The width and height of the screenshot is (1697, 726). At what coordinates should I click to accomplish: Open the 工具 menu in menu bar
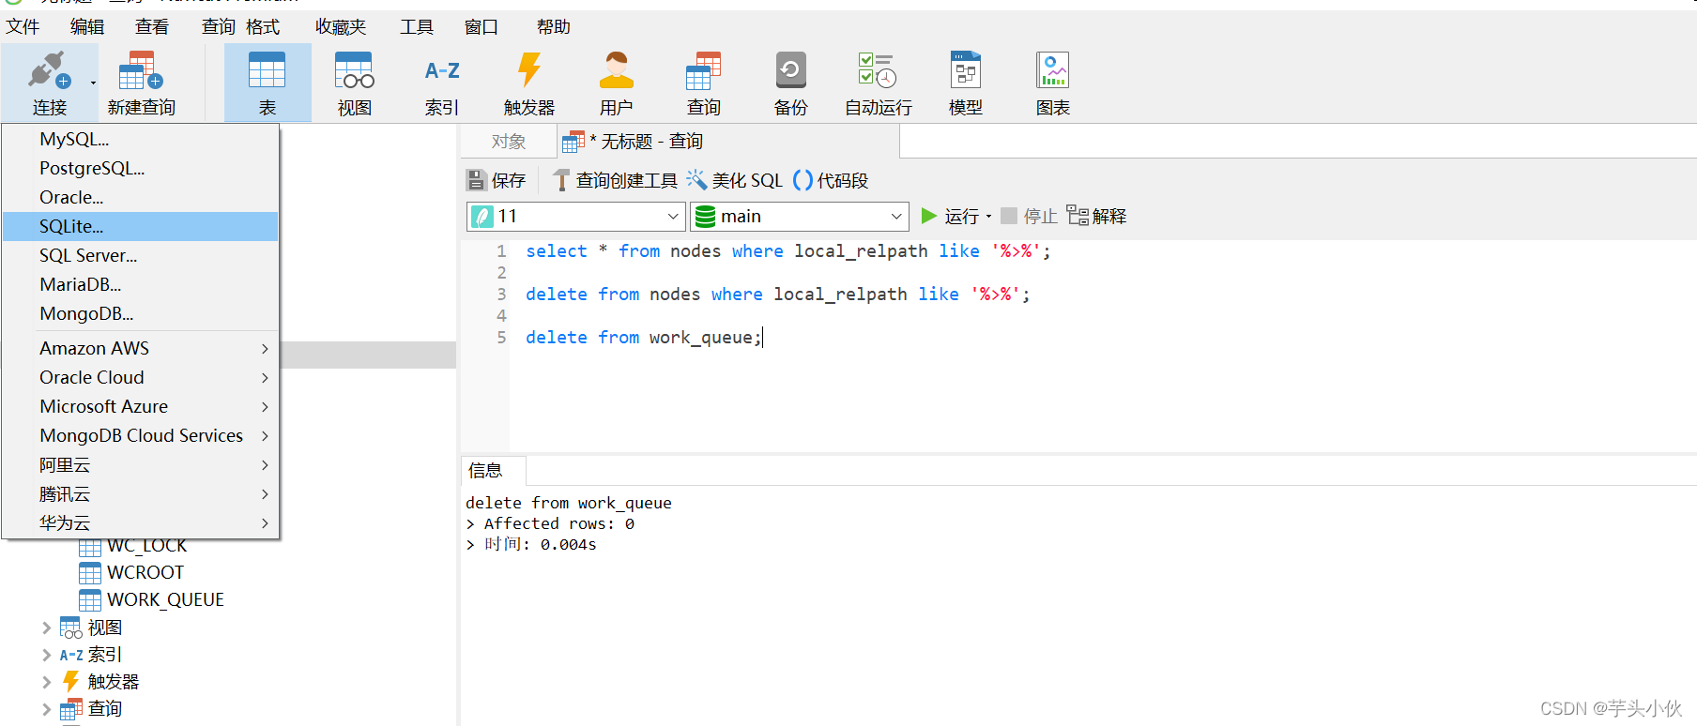coord(416,27)
